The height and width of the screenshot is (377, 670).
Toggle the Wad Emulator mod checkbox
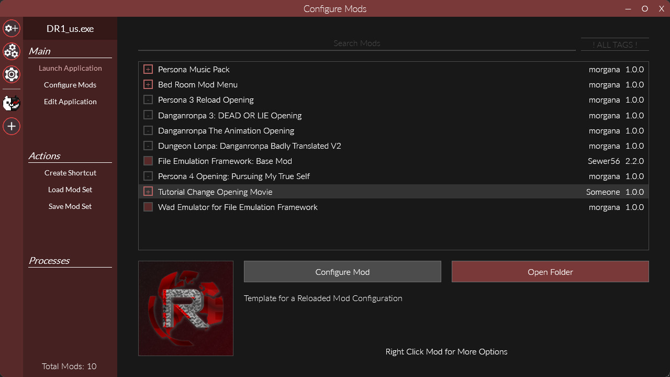coord(148,207)
